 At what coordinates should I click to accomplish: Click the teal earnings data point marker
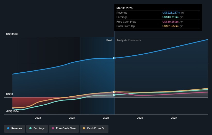tap(114, 95)
